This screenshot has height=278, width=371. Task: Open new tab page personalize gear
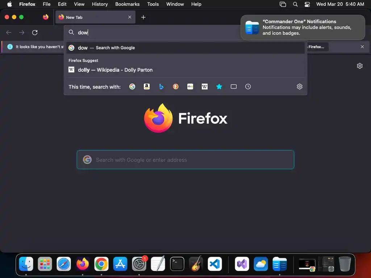coord(360,66)
